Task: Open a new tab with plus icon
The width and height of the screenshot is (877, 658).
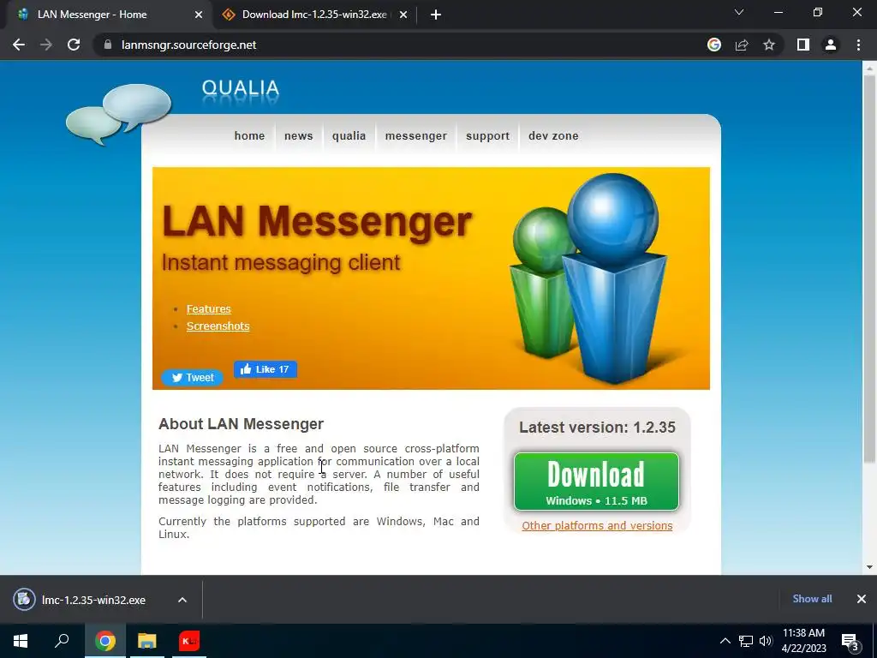Action: 436,15
